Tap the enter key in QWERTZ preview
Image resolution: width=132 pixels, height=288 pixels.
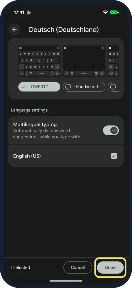pyautogui.click(x=57, y=73)
